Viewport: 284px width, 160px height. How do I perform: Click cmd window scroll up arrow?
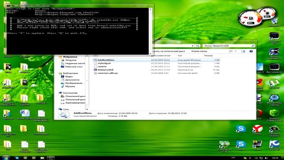tap(150, 9)
